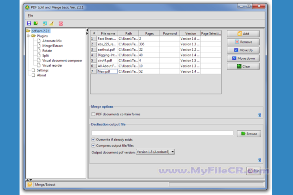The height and width of the screenshot is (195, 293).
Task: Click the Remove button
Action: (x=243, y=42)
